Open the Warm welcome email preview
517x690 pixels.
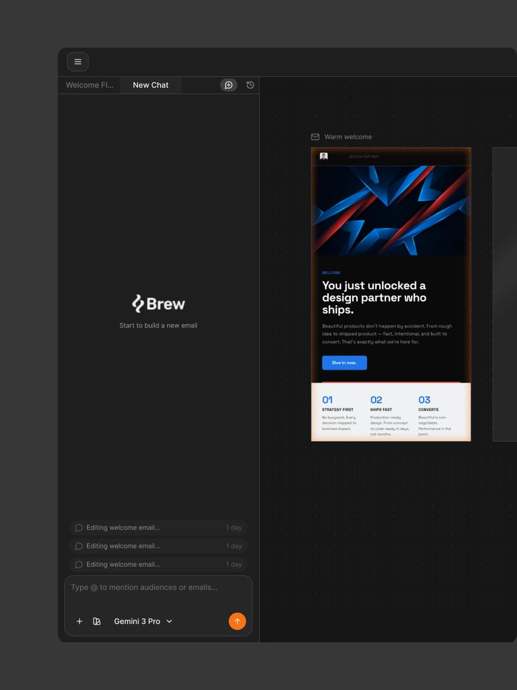click(x=391, y=294)
